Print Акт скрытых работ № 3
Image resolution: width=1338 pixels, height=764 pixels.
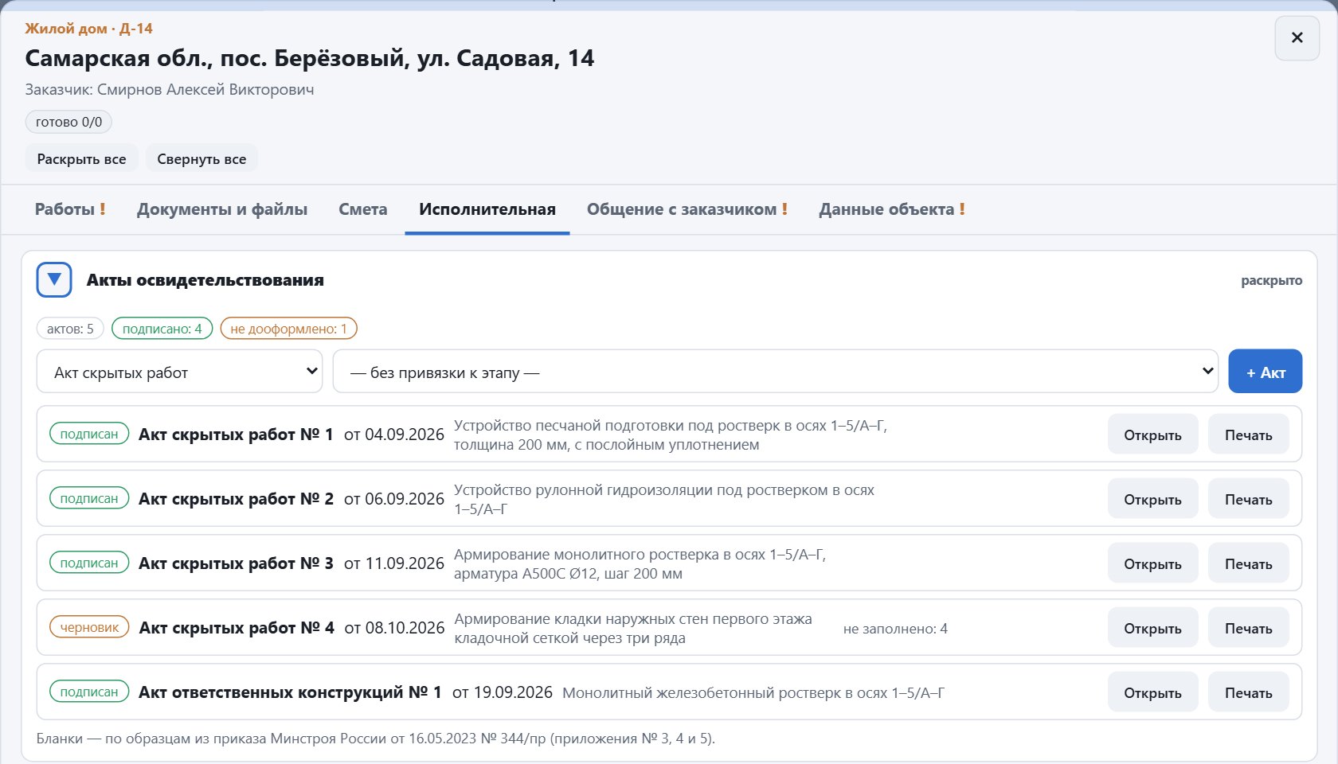point(1248,563)
